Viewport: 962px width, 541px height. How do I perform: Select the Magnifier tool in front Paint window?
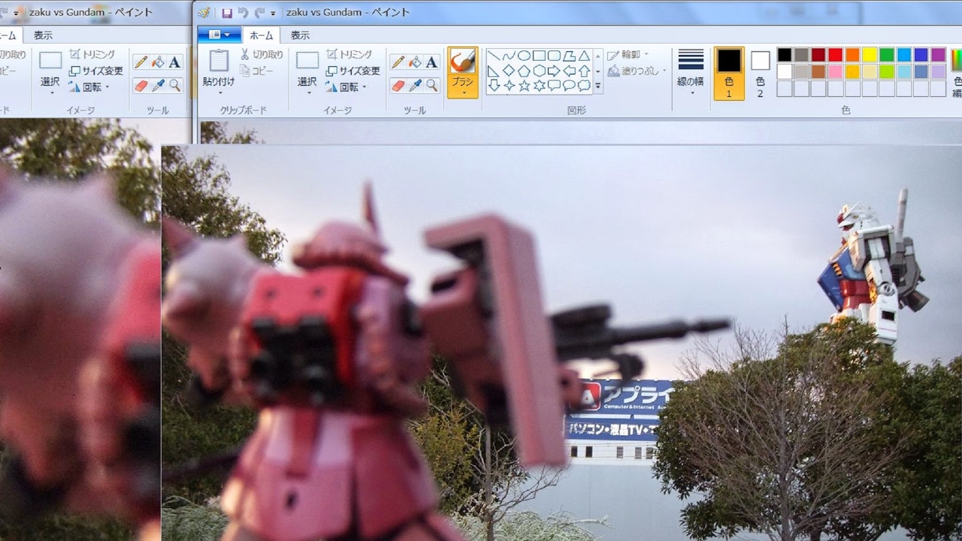[x=431, y=86]
